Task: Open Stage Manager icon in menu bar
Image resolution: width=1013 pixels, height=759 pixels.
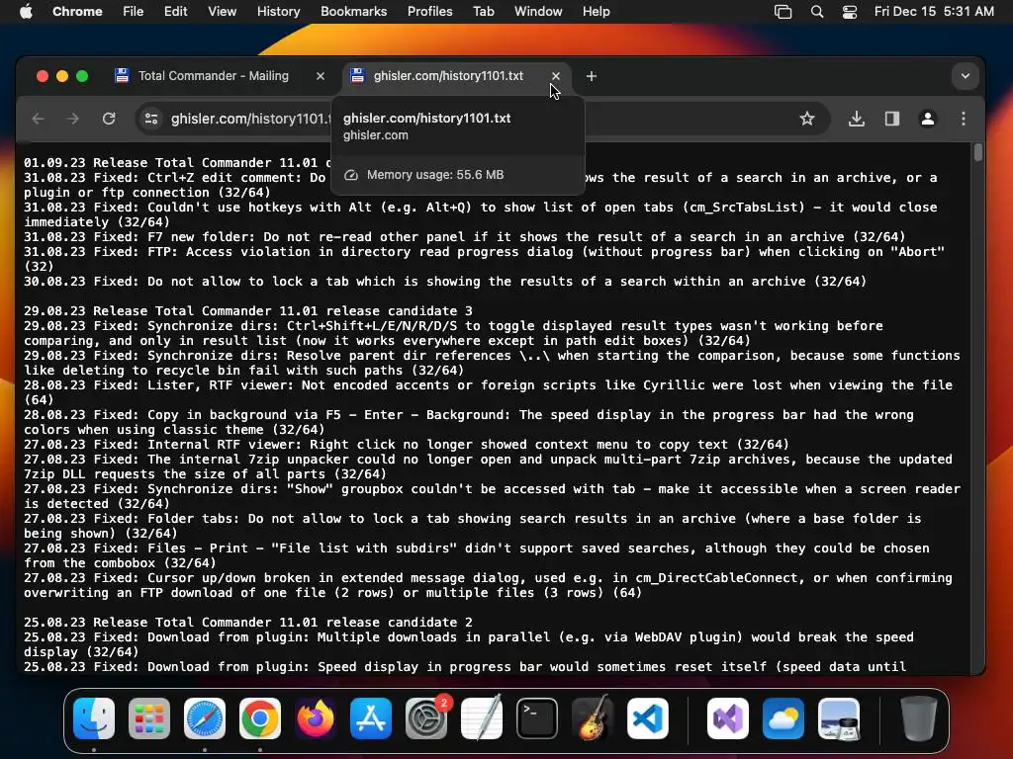Action: (783, 12)
